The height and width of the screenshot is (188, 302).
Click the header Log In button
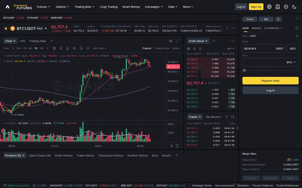241,7
